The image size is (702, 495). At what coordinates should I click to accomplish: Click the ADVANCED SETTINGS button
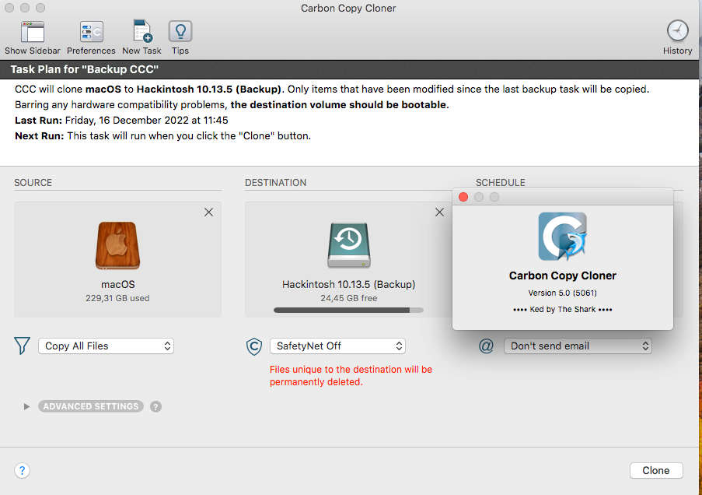point(91,406)
